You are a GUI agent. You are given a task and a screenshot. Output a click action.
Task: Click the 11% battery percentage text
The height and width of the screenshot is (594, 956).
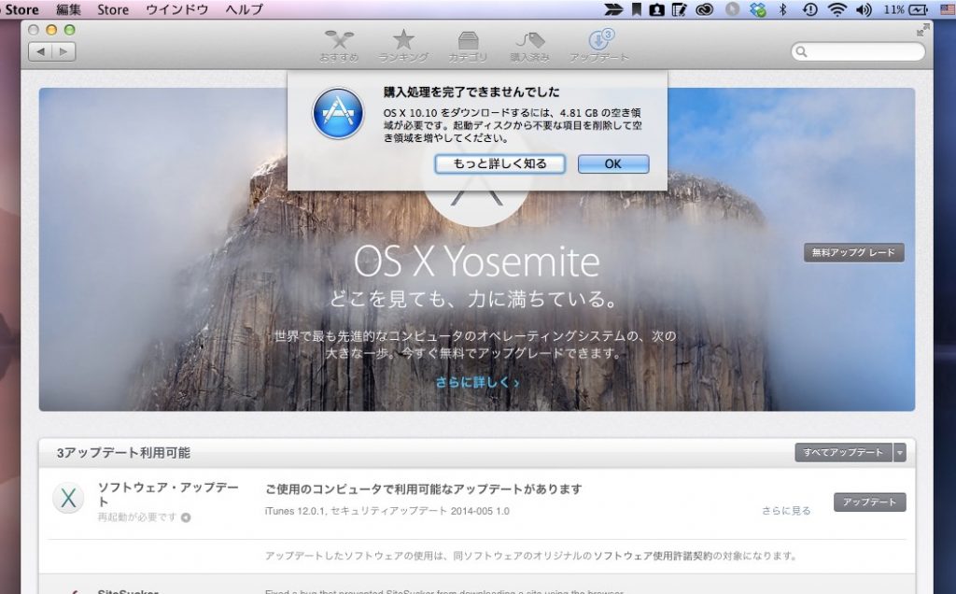point(894,9)
